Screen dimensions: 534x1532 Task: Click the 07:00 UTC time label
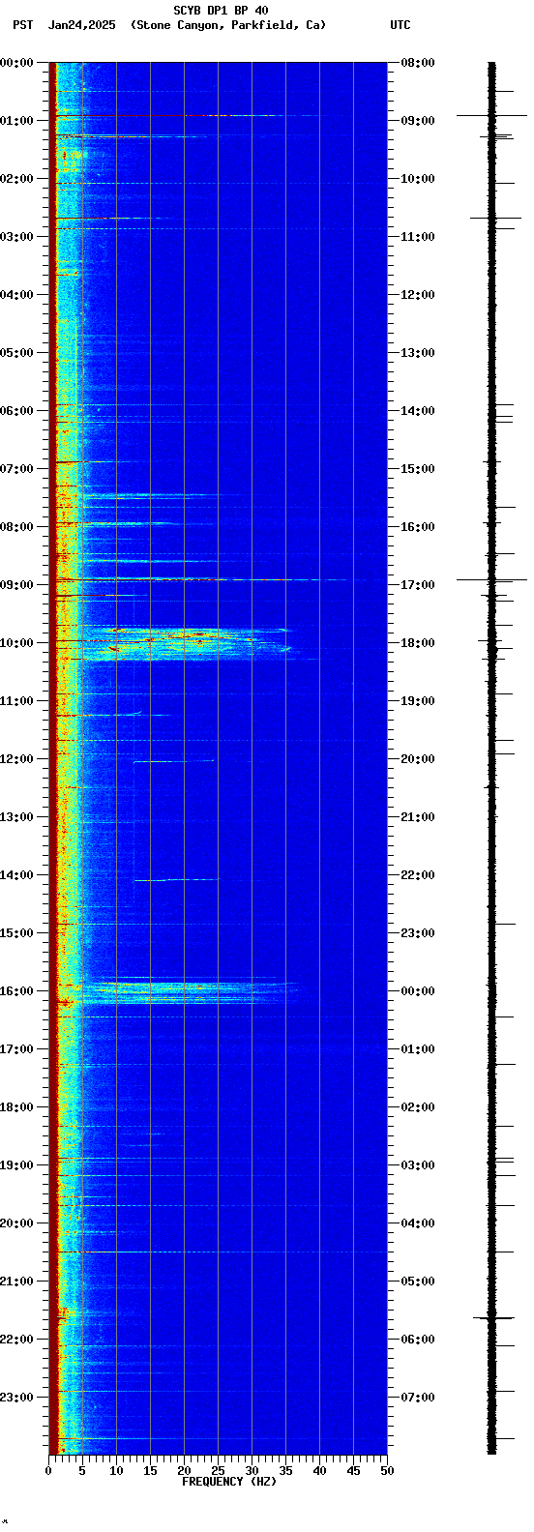[x=418, y=1398]
